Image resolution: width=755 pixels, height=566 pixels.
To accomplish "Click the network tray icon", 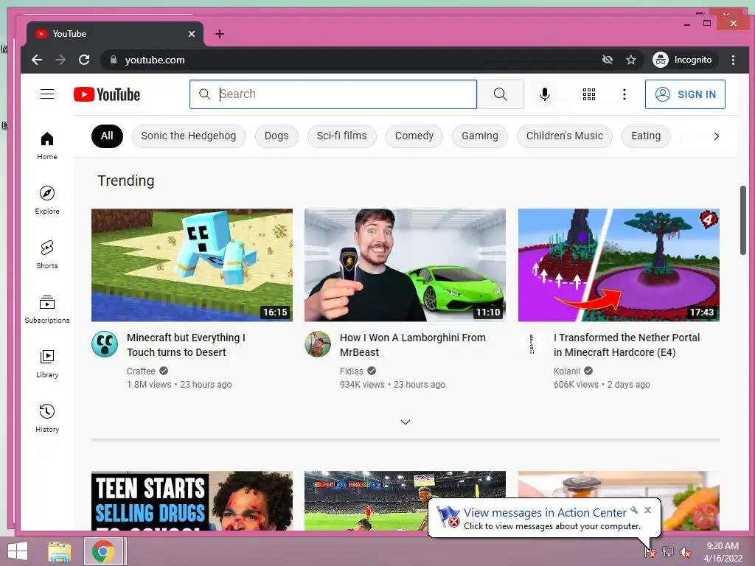I will tap(668, 552).
